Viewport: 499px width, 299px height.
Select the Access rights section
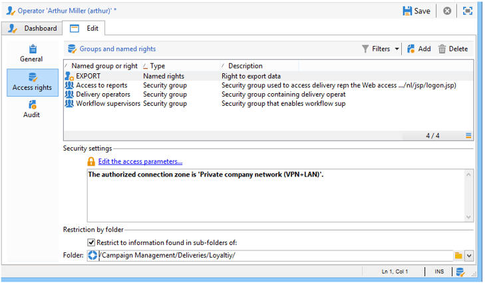(x=33, y=83)
